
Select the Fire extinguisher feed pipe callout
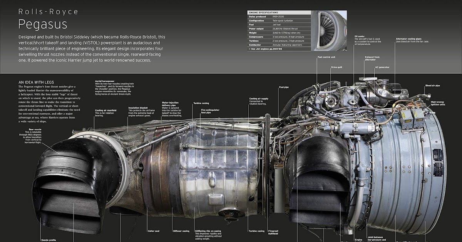point(210,111)
